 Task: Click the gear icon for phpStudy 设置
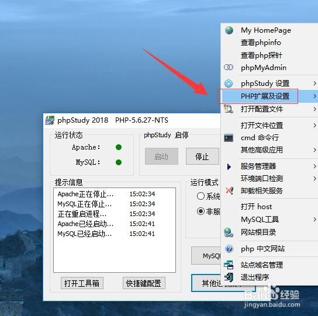[x=229, y=84]
